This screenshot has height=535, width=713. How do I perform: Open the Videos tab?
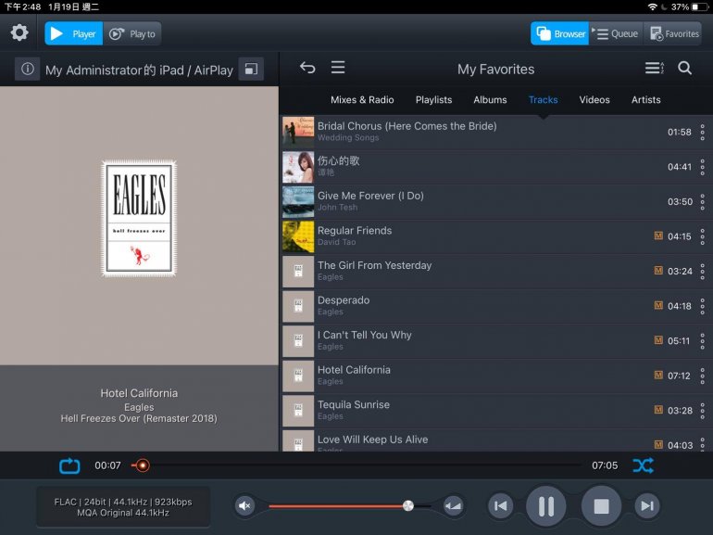[x=594, y=100]
